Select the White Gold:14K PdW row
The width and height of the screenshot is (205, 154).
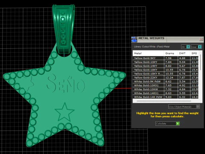pyautogui.click(x=166, y=97)
